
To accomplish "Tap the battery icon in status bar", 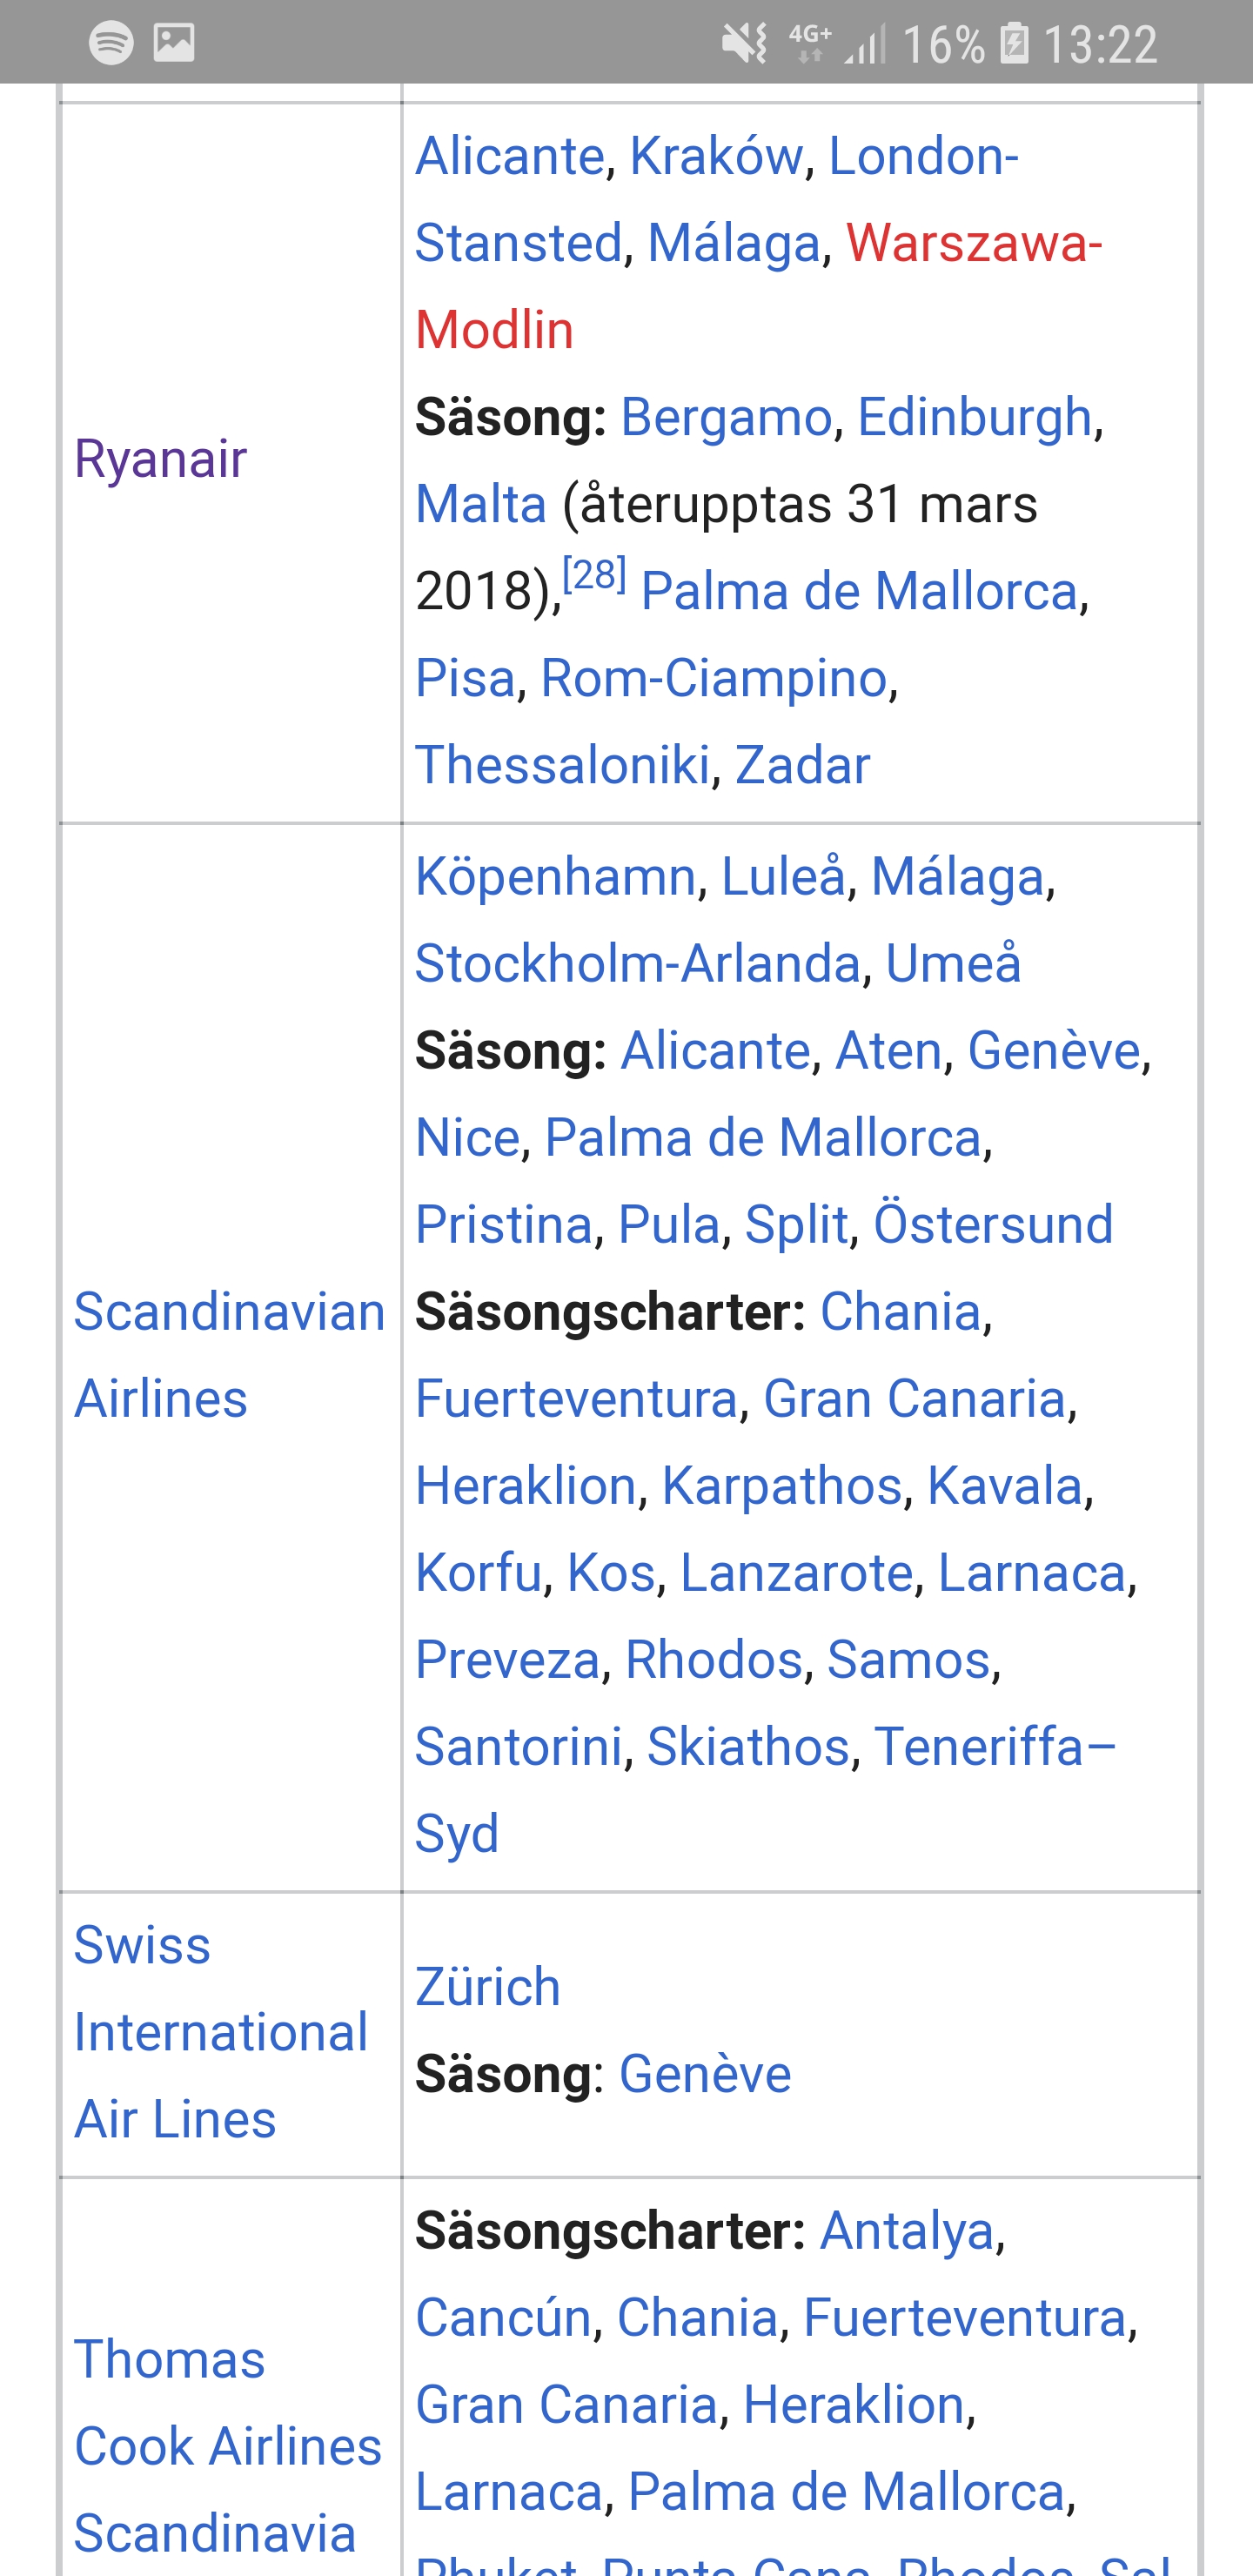I will 1014,43.
